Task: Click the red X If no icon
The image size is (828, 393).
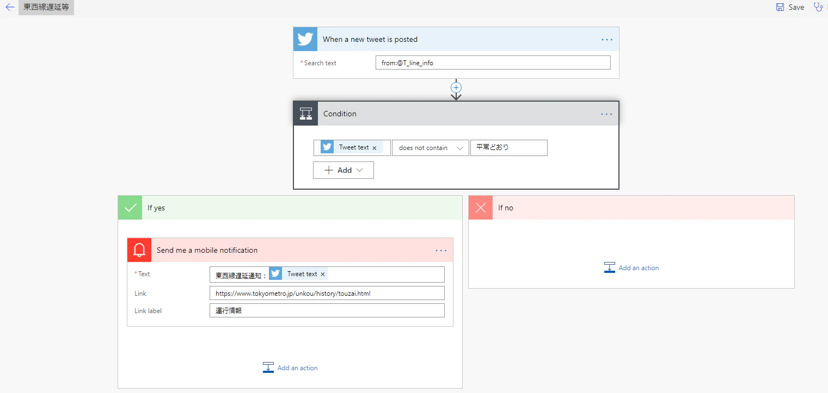Action: (x=481, y=208)
